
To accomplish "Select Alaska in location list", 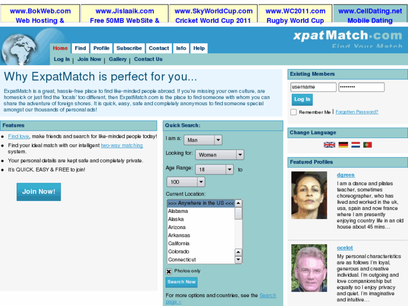I will coord(201,220).
